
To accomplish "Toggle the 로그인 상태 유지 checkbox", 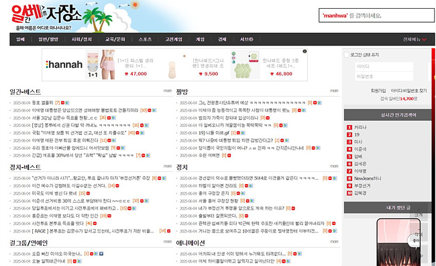I will (x=347, y=55).
